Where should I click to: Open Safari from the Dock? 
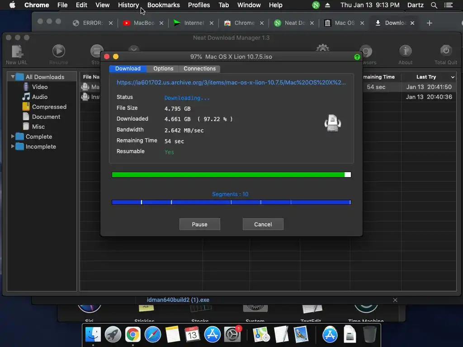pyautogui.click(x=153, y=334)
